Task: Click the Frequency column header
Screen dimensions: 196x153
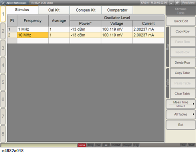Action: 33,21
